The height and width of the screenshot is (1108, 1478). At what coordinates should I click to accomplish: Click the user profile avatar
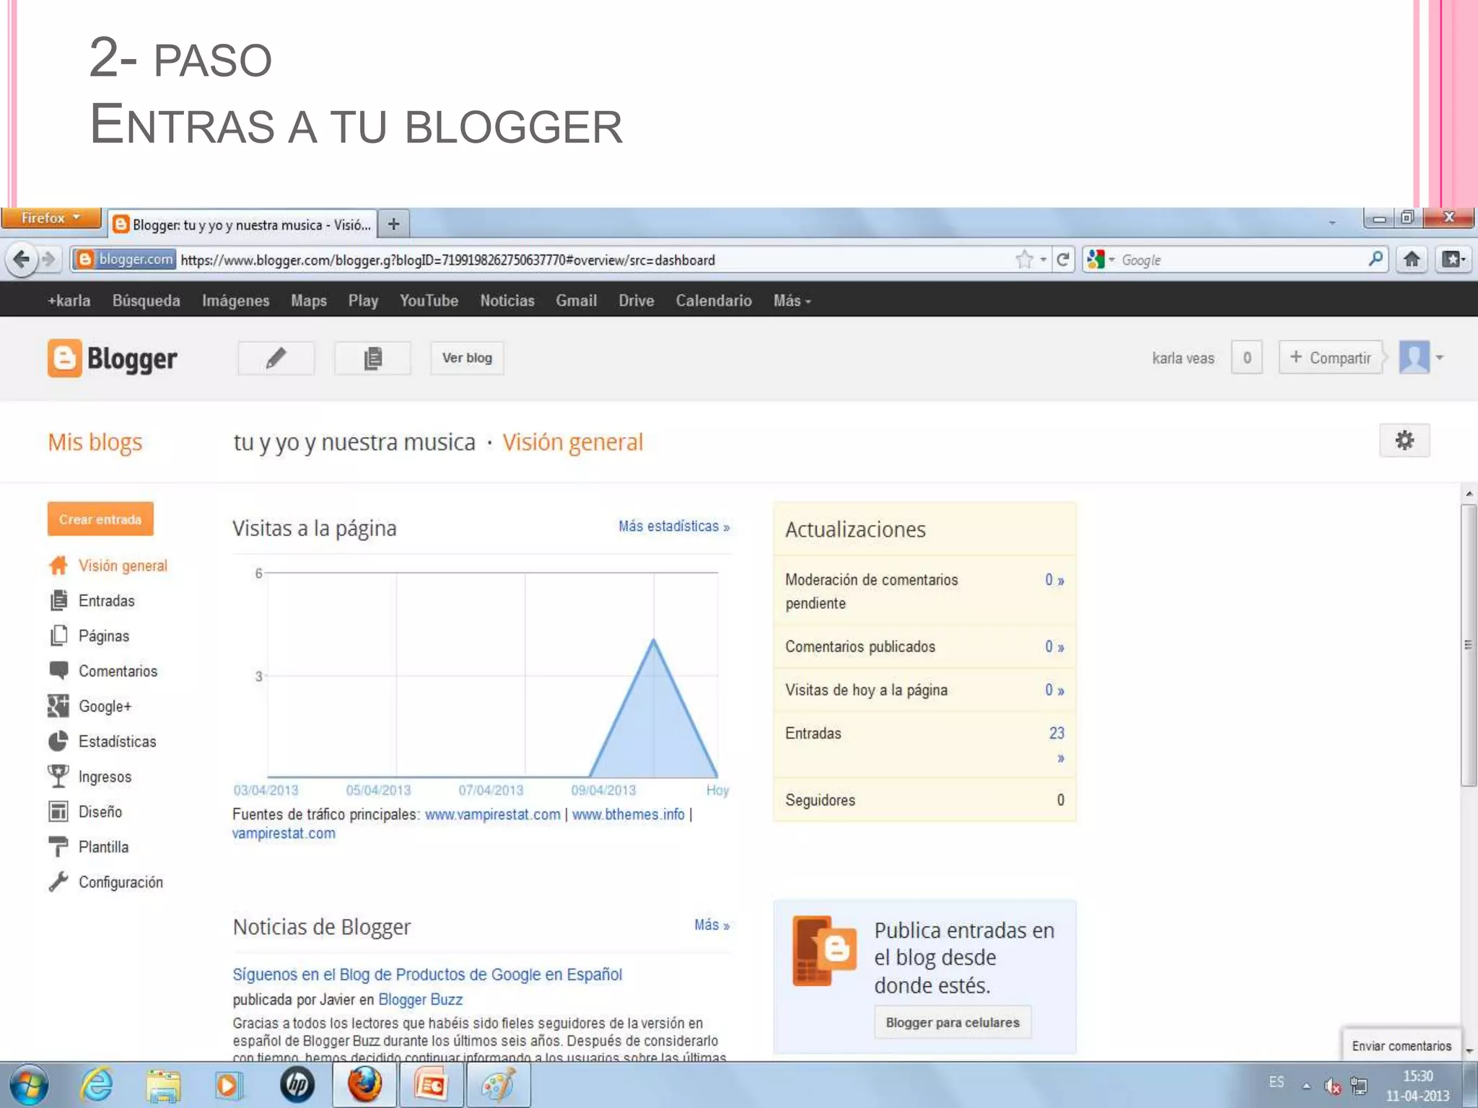[x=1414, y=357]
